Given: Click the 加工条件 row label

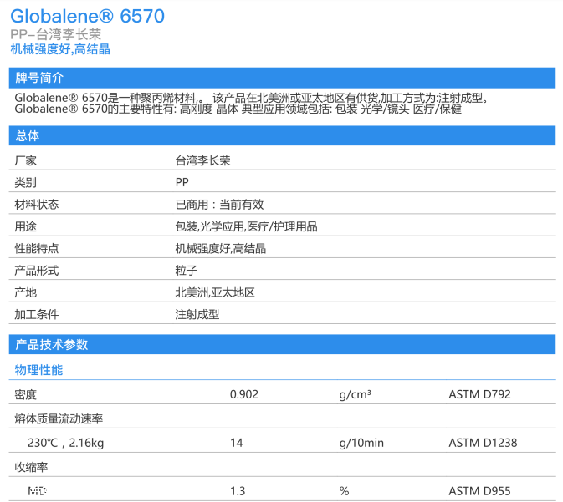Looking at the screenshot, I should click(x=37, y=314).
